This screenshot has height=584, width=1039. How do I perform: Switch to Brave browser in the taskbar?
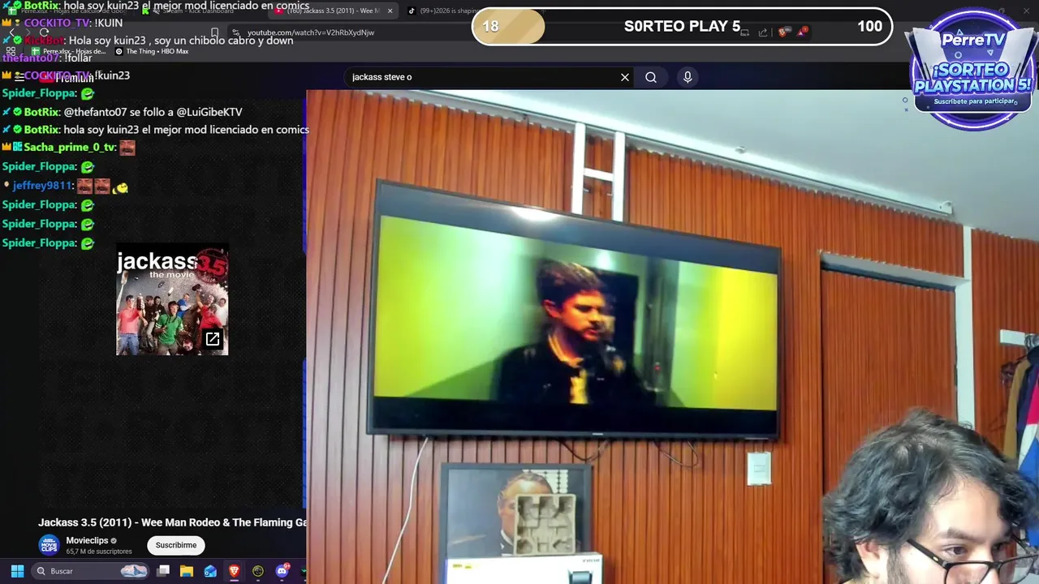tap(234, 571)
